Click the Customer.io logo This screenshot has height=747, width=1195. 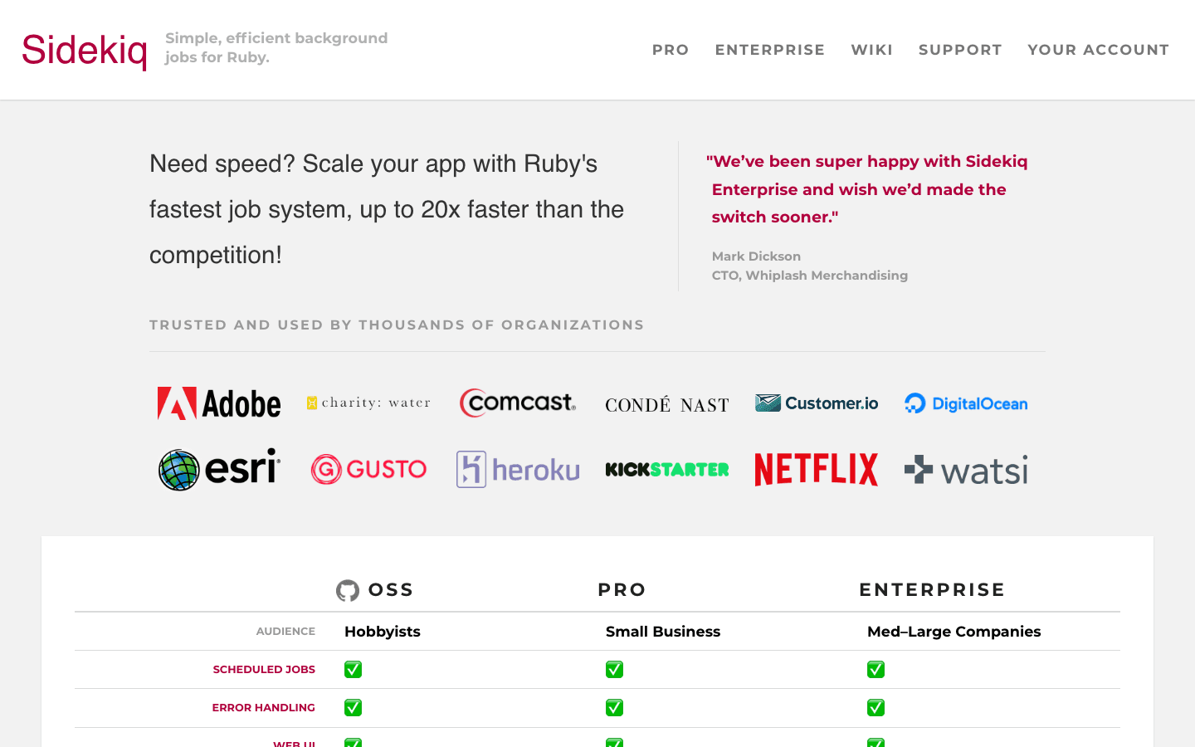click(x=817, y=403)
